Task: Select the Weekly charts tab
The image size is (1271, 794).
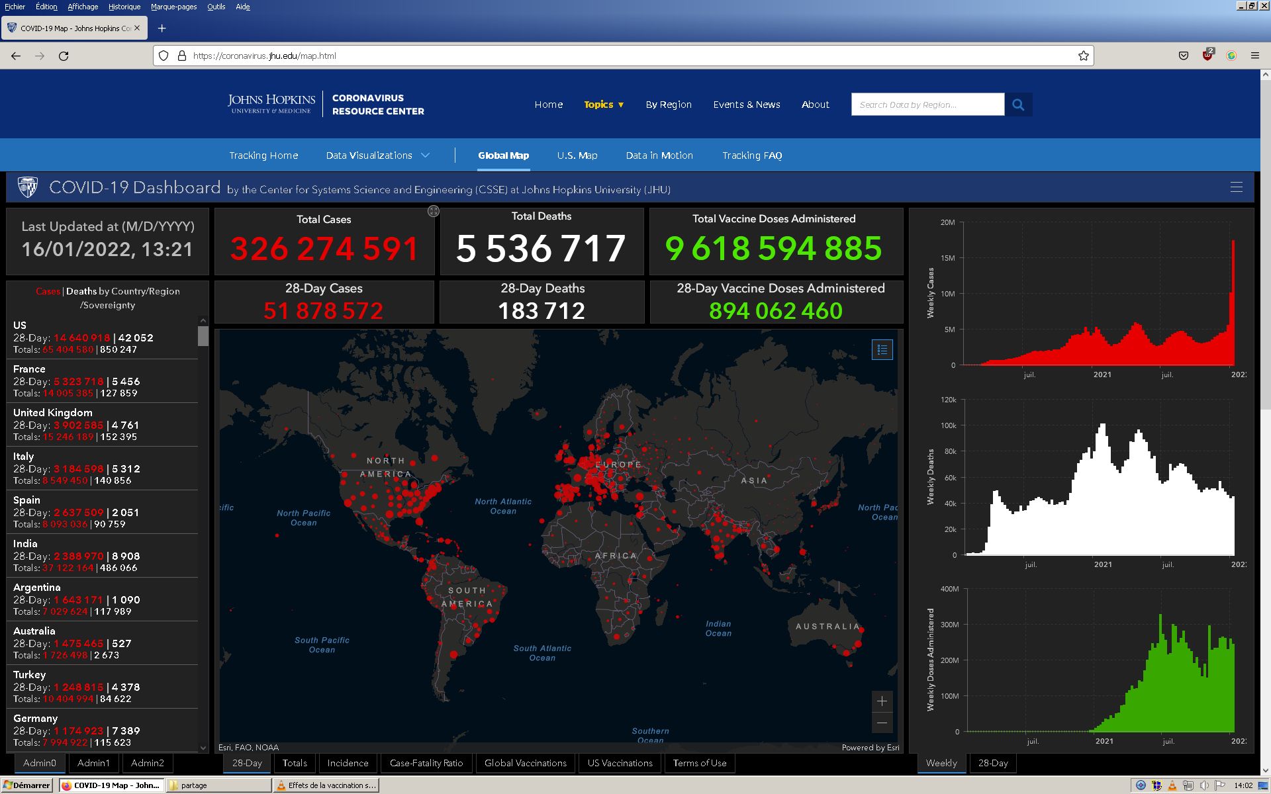Action: (941, 763)
